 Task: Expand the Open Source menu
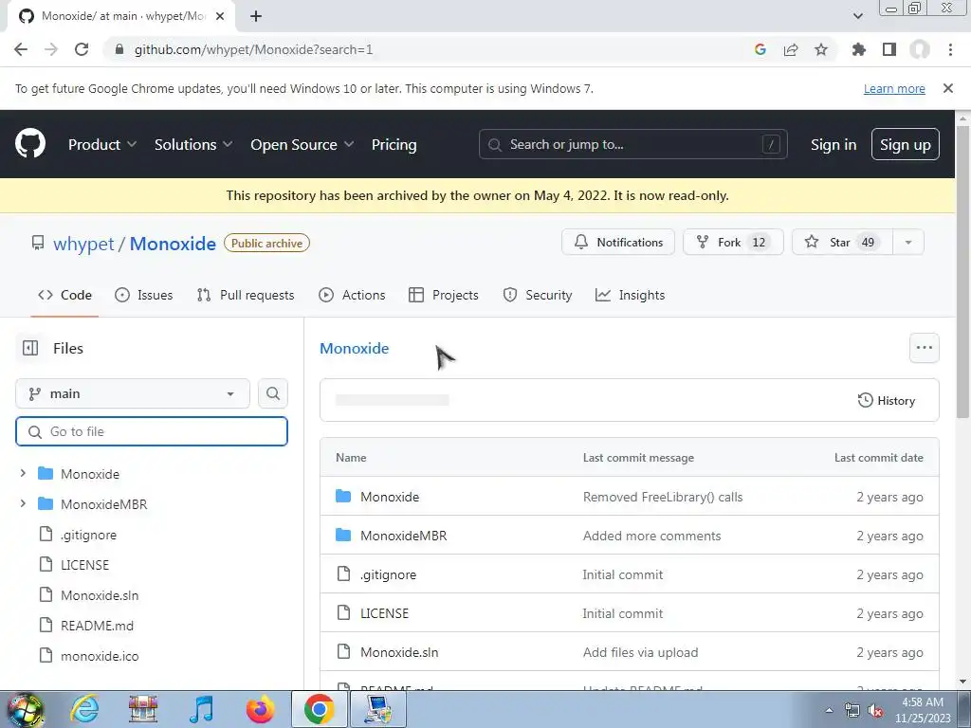coord(302,145)
